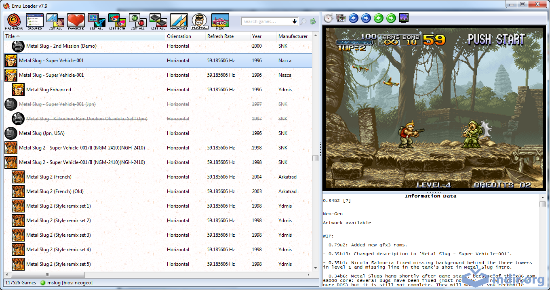Expand the search games dropdown arrow
This screenshot has height=290, width=550.
tap(294, 21)
